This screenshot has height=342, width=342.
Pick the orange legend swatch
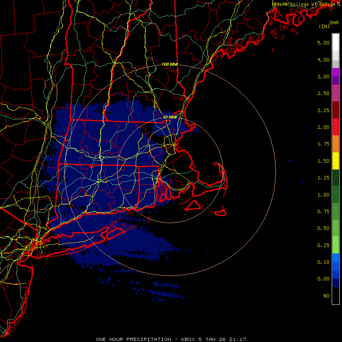click(x=336, y=144)
